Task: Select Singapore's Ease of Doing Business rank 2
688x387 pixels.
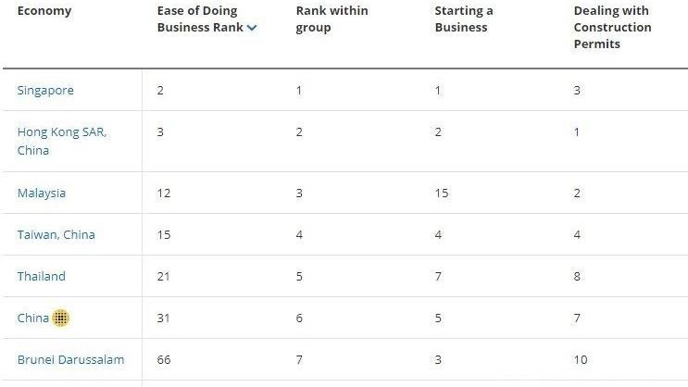Action: click(160, 91)
